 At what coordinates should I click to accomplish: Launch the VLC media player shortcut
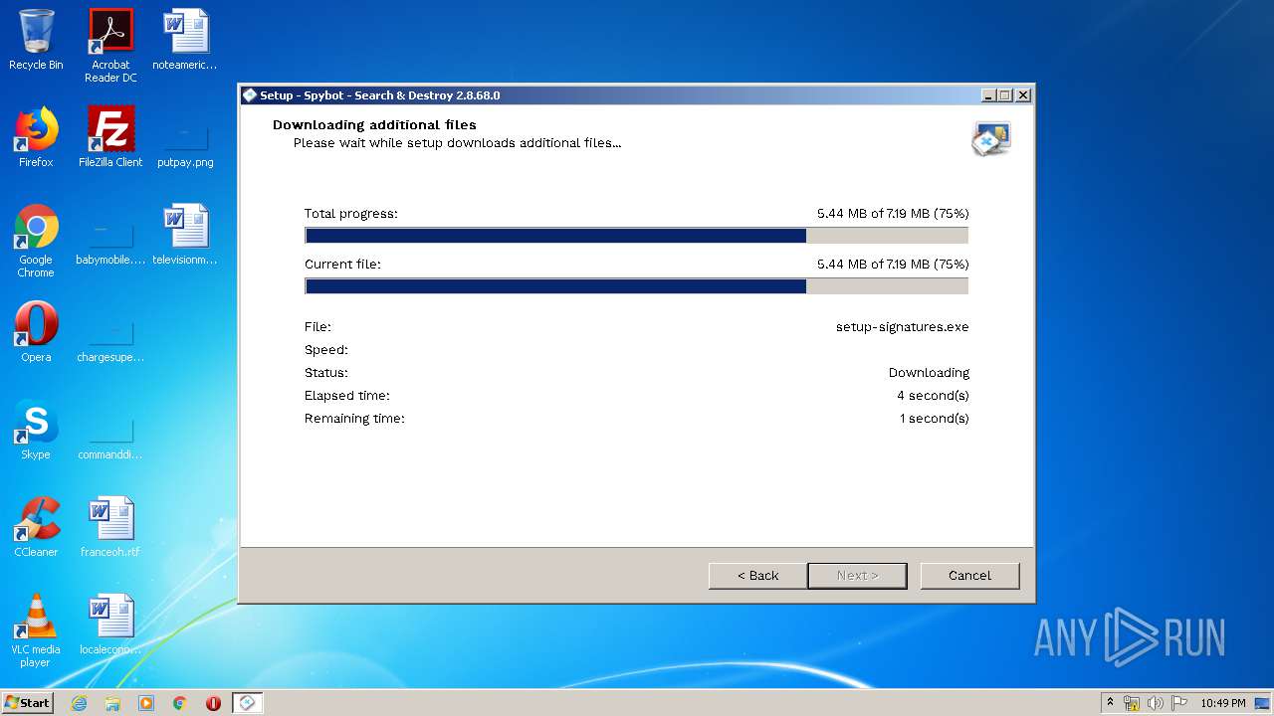tap(36, 630)
